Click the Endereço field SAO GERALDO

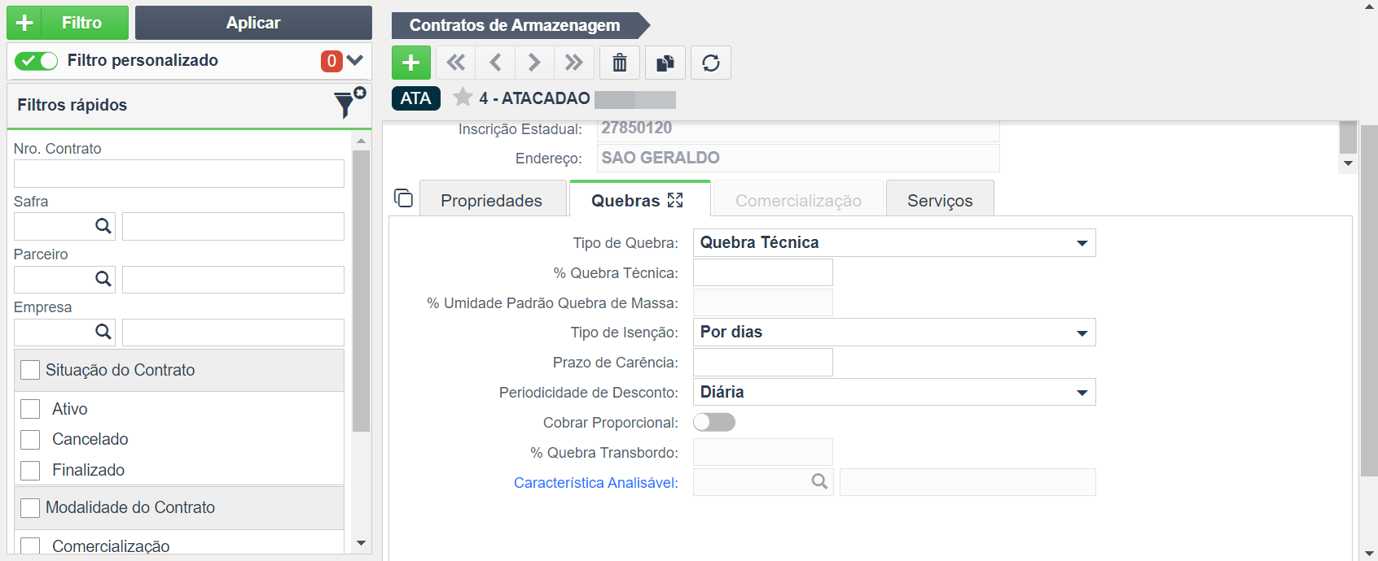click(798, 158)
